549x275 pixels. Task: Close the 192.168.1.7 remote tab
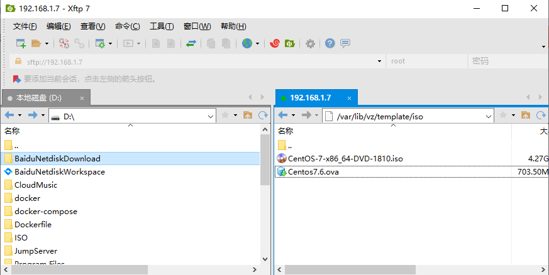(x=349, y=98)
